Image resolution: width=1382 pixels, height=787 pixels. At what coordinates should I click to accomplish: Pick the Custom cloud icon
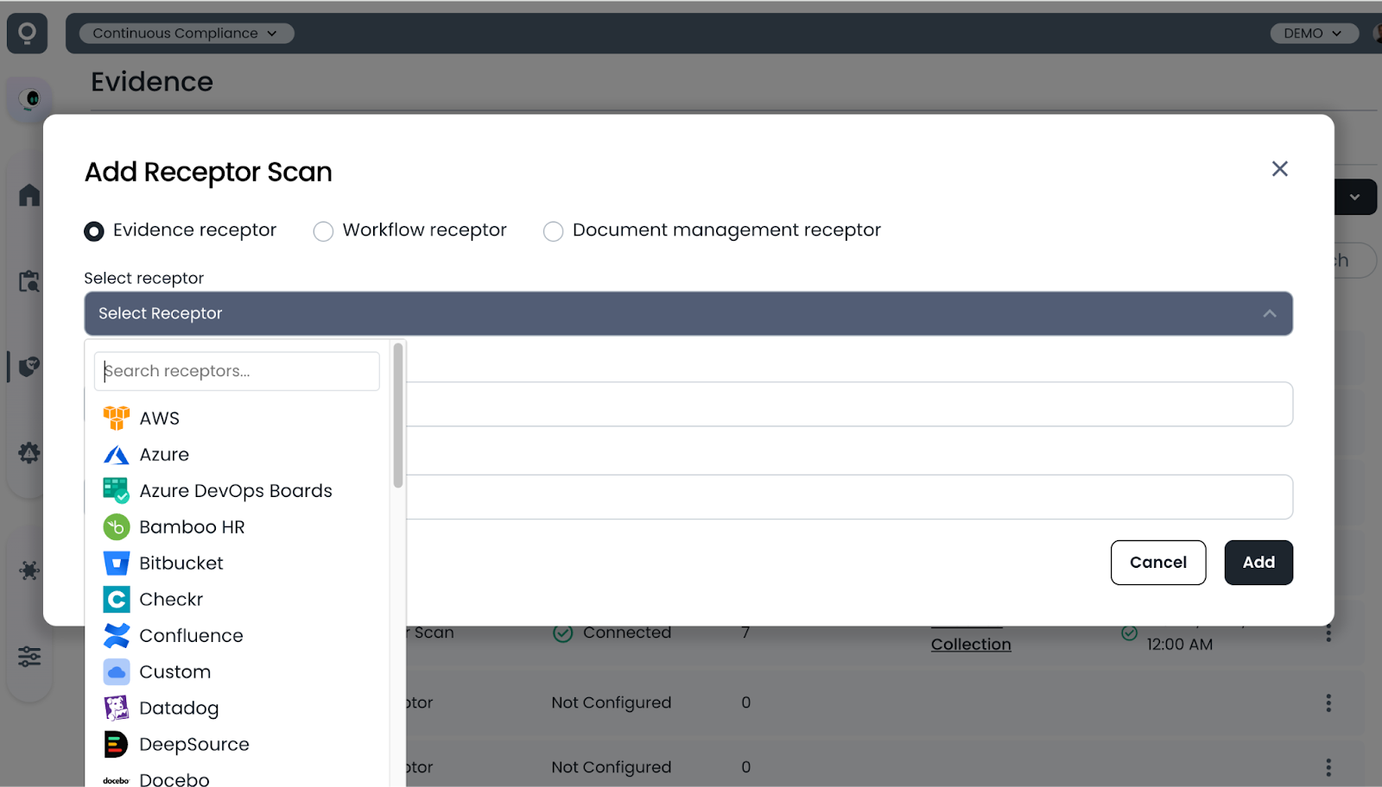(x=116, y=671)
